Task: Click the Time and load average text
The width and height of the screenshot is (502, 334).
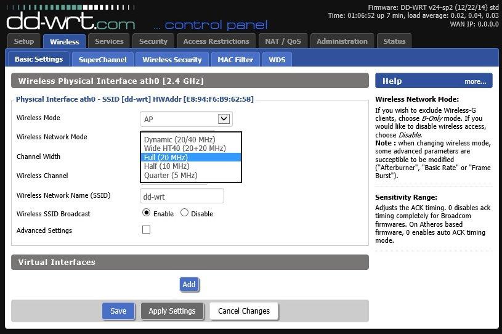Action: click(x=413, y=15)
